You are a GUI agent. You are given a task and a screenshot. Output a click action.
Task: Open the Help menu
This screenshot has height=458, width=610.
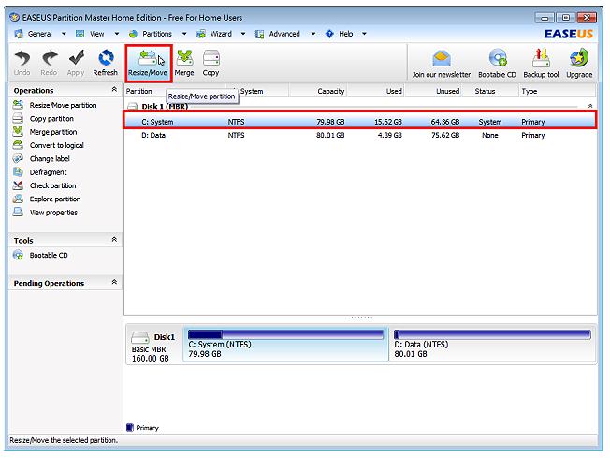(x=346, y=34)
